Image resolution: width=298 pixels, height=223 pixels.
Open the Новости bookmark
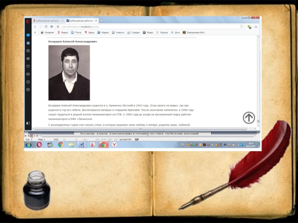coord(118,32)
